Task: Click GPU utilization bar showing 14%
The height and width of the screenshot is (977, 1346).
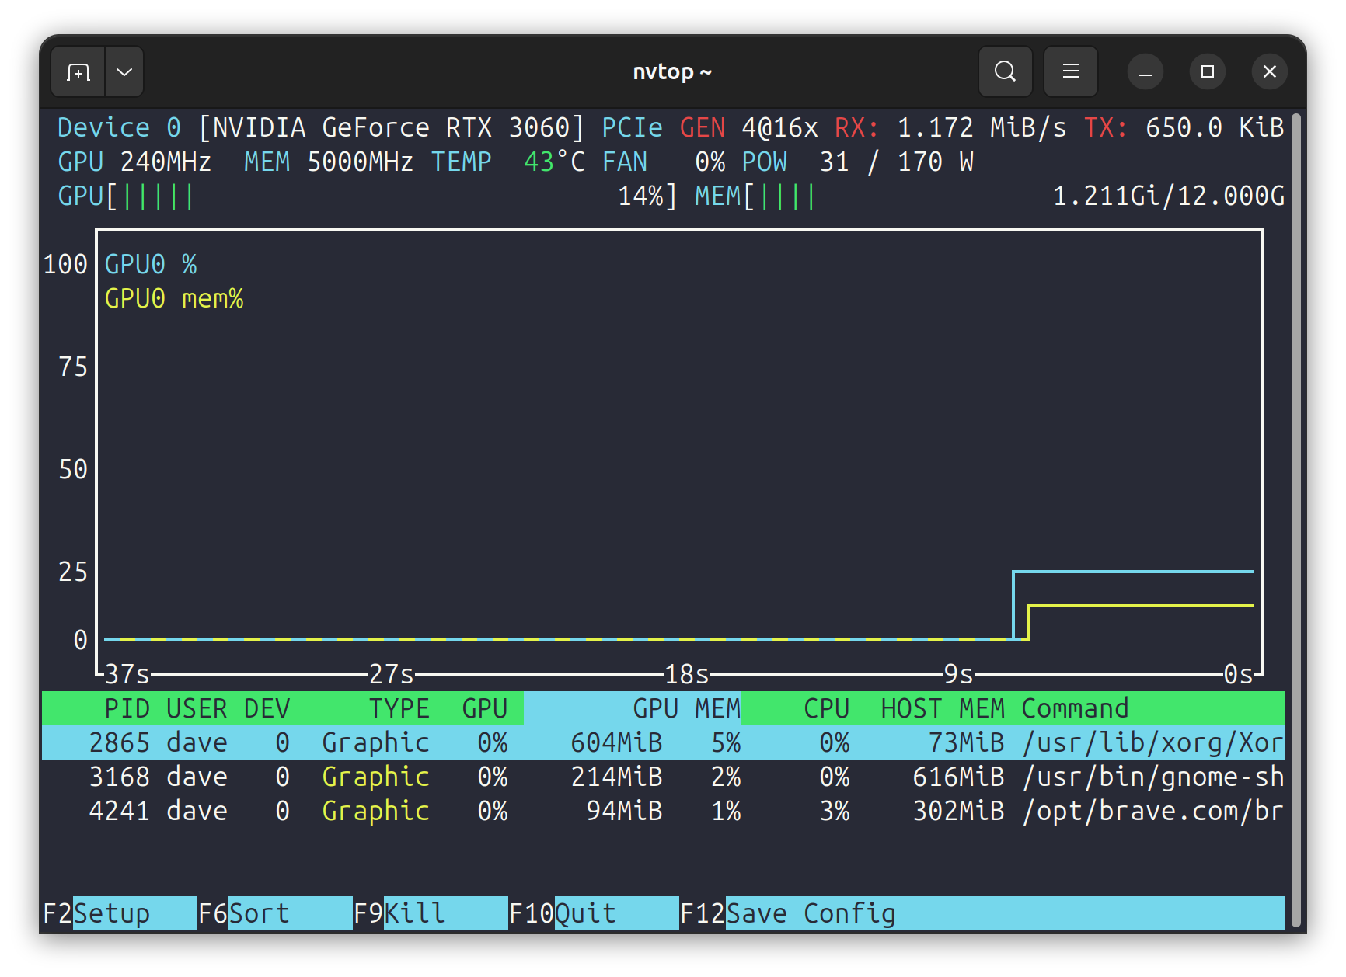Action: tap(368, 196)
